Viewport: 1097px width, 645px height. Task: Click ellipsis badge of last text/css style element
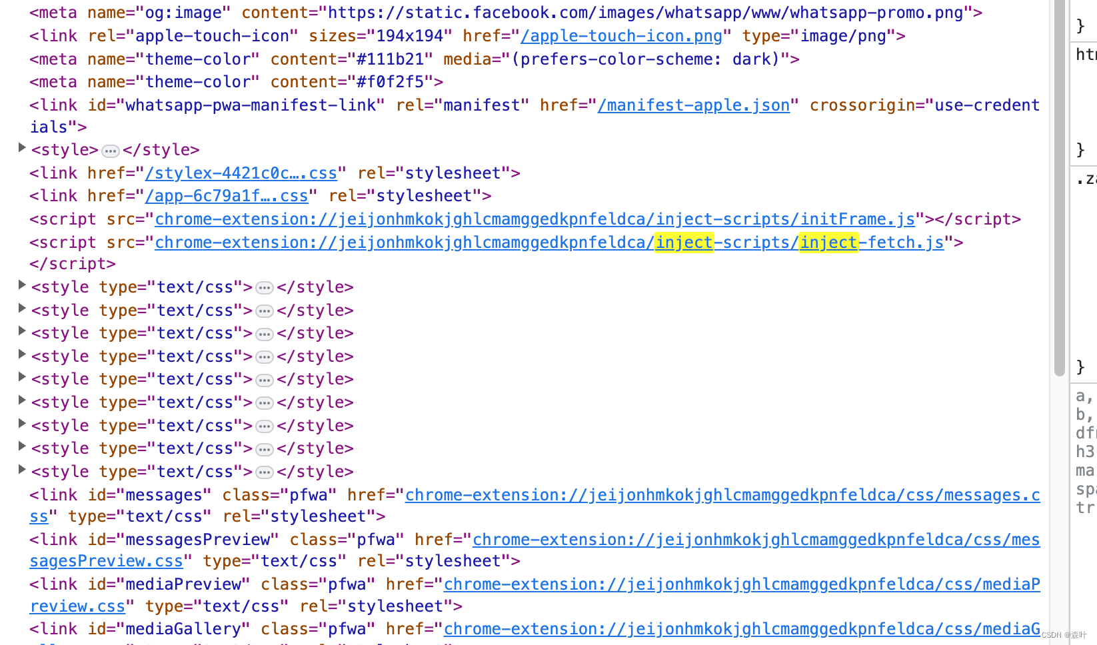tap(265, 473)
